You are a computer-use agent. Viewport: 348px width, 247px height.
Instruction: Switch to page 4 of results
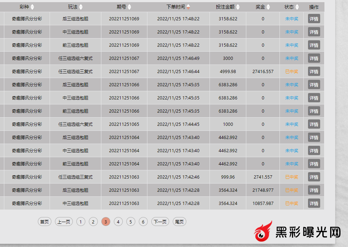pyautogui.click(x=118, y=222)
